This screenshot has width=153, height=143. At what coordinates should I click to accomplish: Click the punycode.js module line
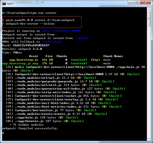point(60,81)
